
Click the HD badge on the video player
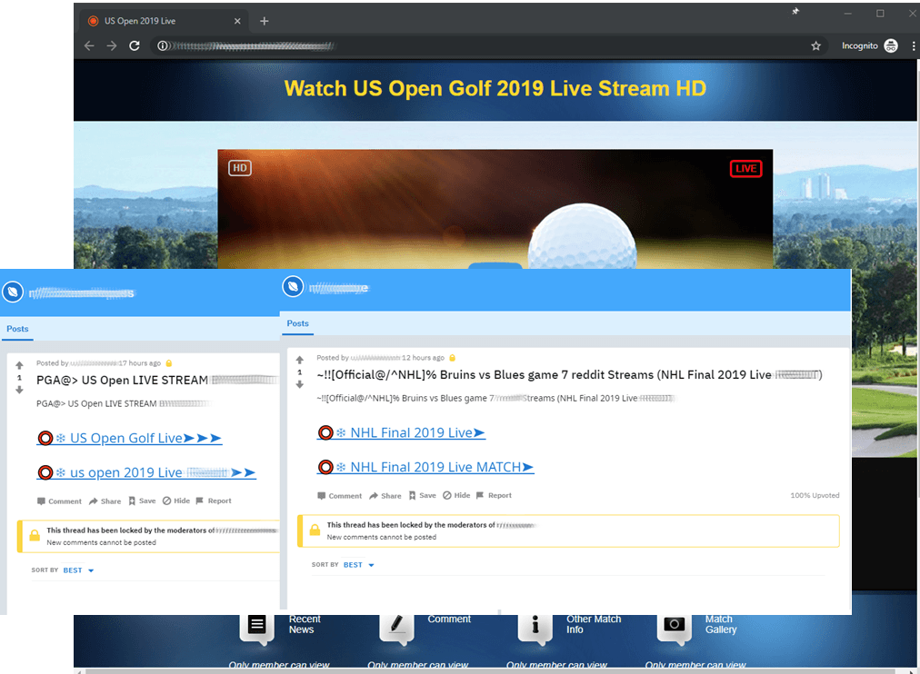pyautogui.click(x=239, y=168)
